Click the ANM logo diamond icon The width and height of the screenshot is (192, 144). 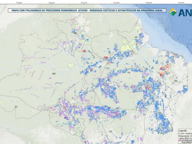(x=173, y=12)
